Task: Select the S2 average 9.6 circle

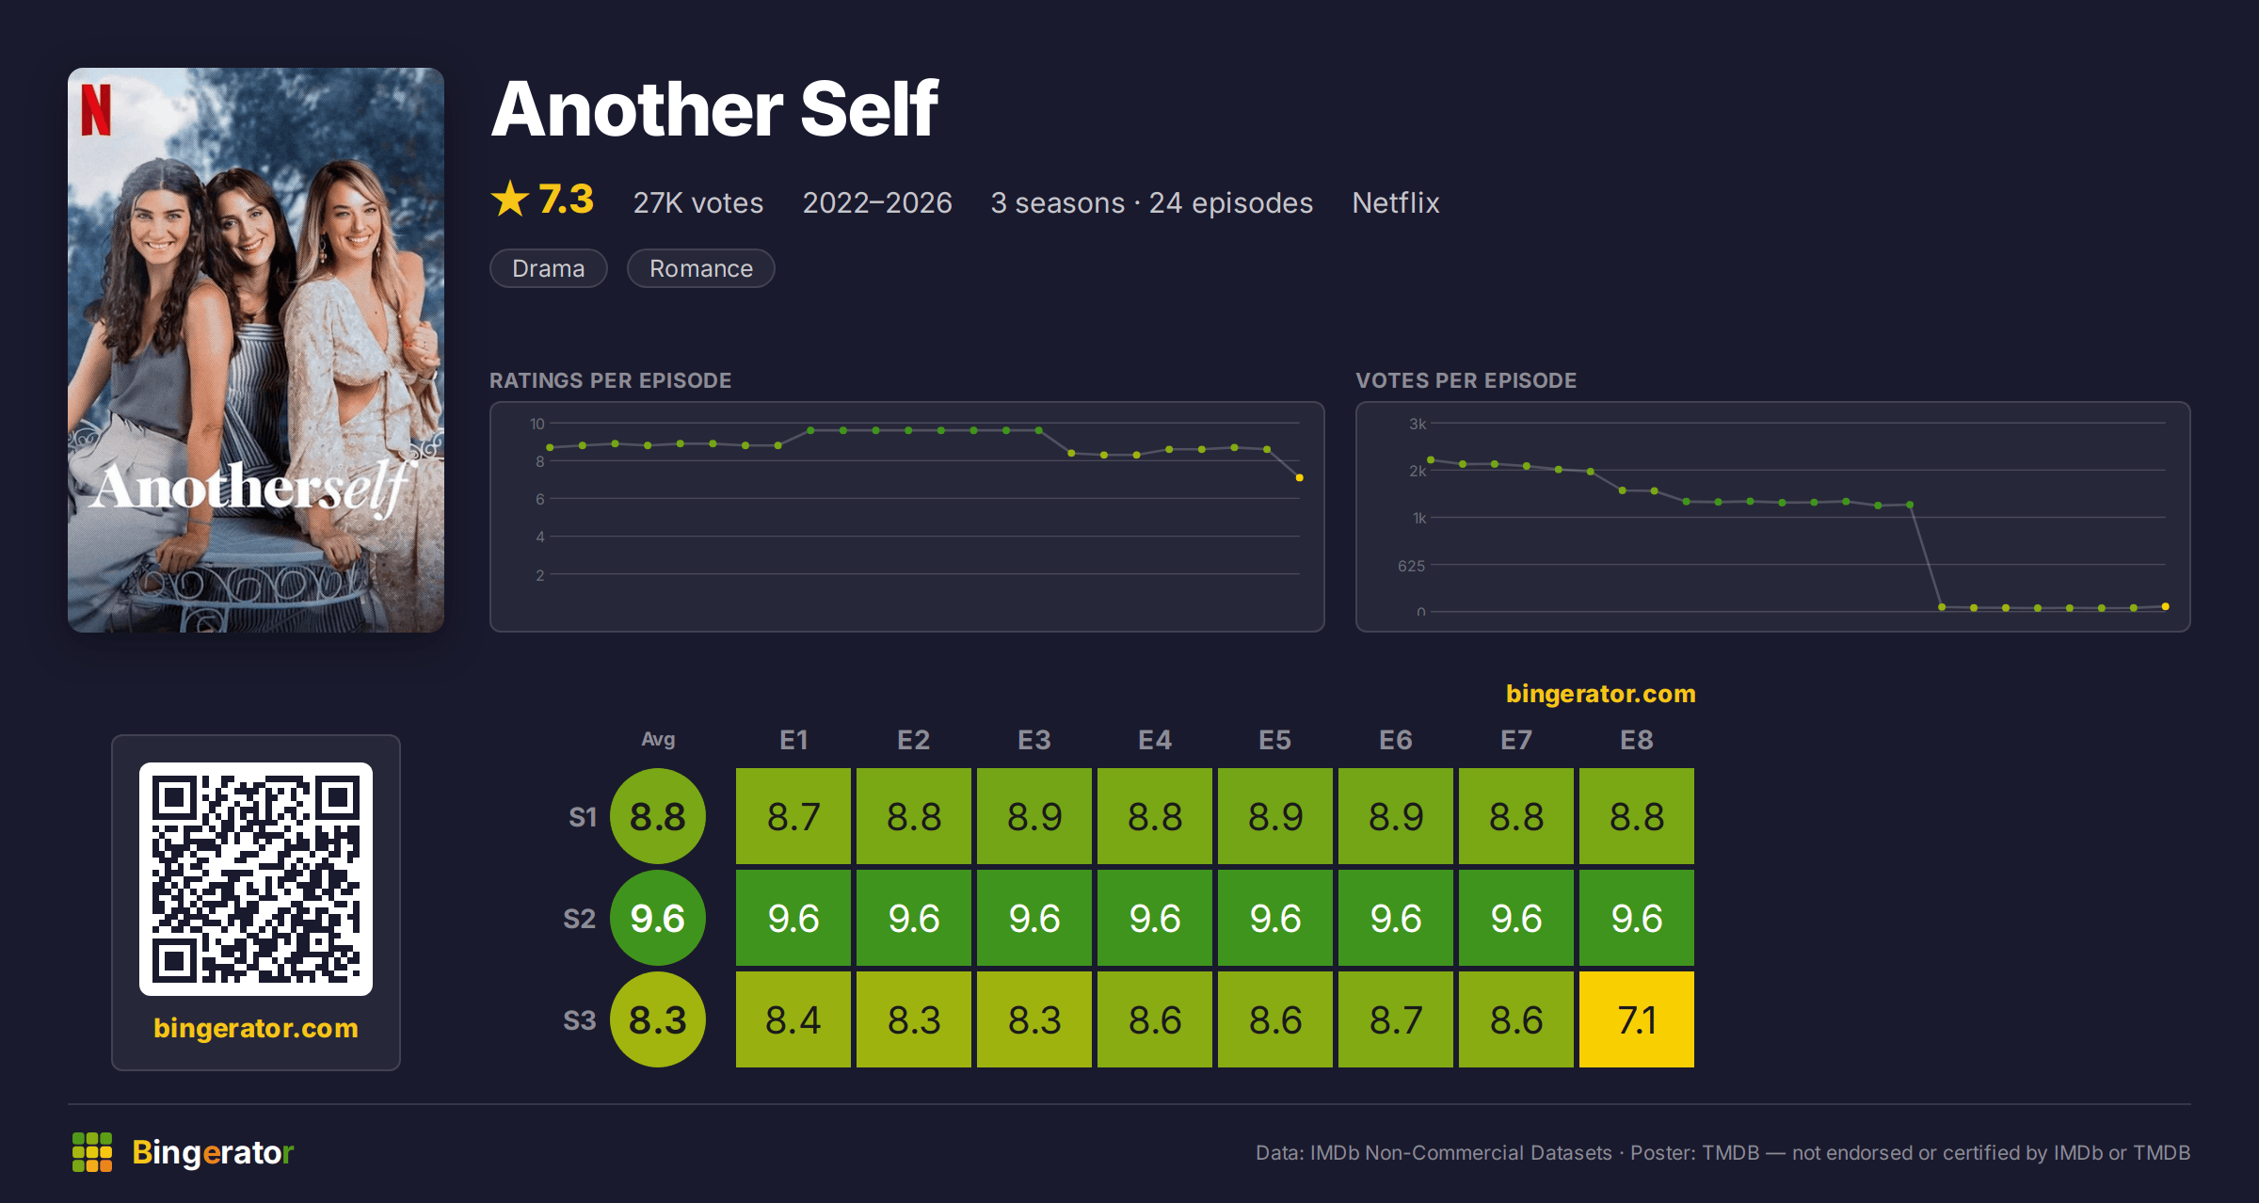Action: pyautogui.click(x=658, y=918)
